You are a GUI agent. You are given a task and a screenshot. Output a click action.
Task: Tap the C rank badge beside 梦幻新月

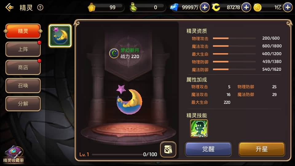pyautogui.click(x=114, y=53)
